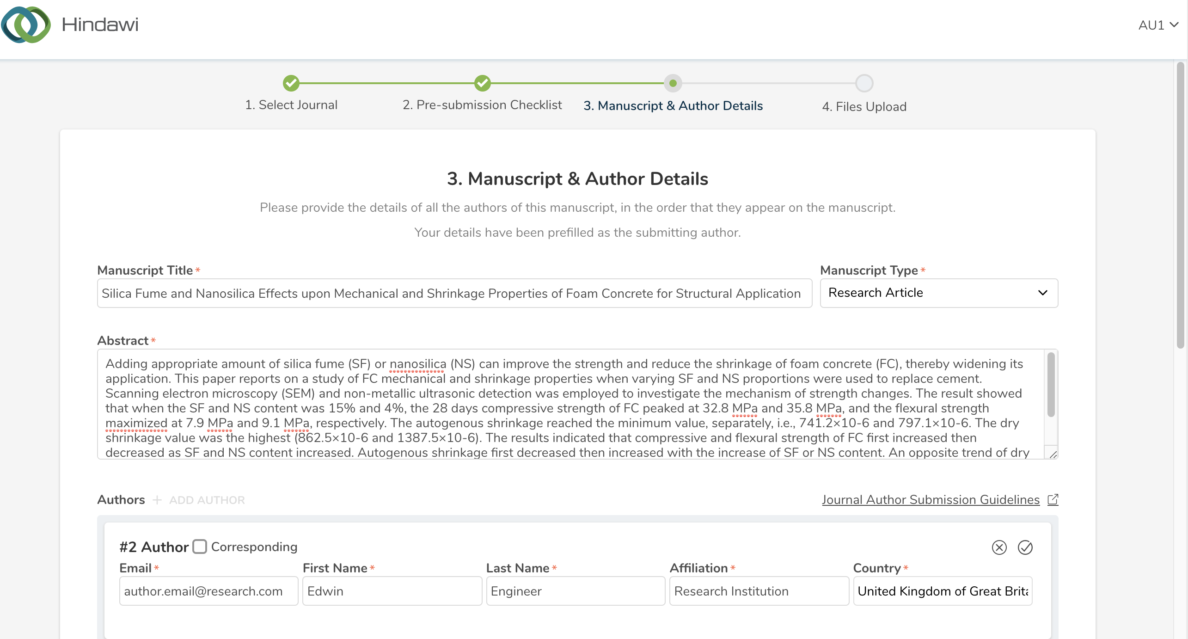Click the Last Name field containing Engineer
Screen dimensions: 1188x639
click(576, 591)
